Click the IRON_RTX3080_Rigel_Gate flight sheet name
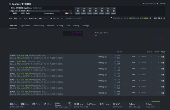This screenshot has height=110, width=170. tap(21, 8)
